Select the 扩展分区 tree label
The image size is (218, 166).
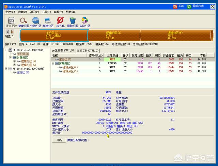click(22, 58)
